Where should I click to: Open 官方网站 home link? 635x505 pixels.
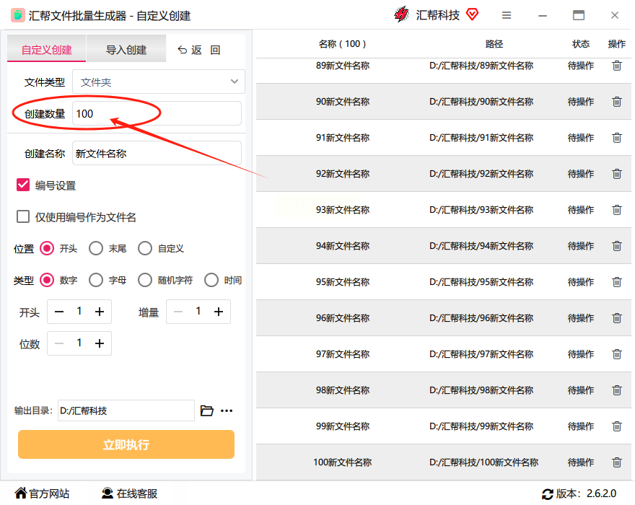coord(42,493)
